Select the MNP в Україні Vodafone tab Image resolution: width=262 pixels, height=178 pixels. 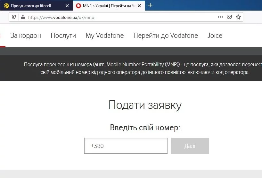(109, 6)
